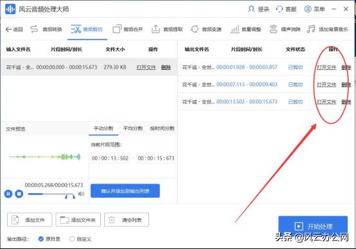Close the application window
This screenshot has width=356, height=249.
346,9
